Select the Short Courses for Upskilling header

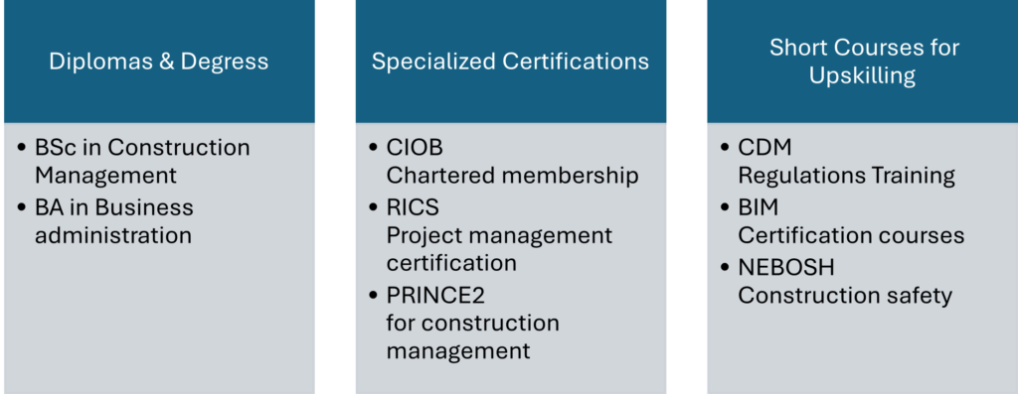(x=863, y=62)
